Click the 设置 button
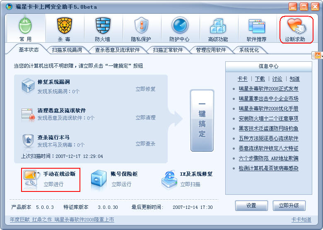Screen dimensions: 323x230 251,206
